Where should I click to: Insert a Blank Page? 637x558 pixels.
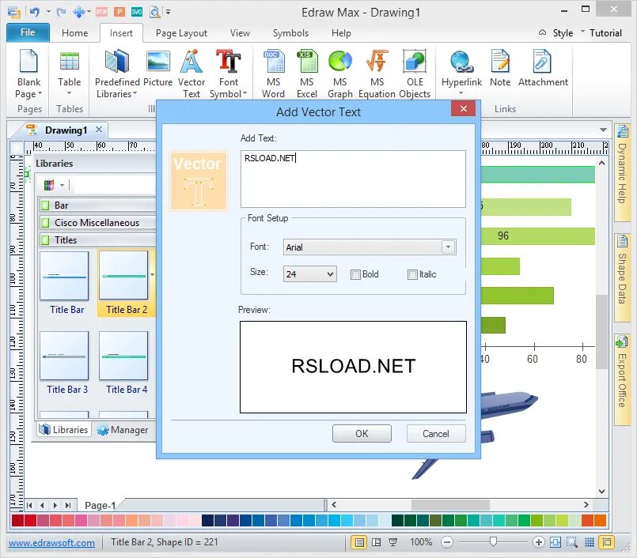28,73
